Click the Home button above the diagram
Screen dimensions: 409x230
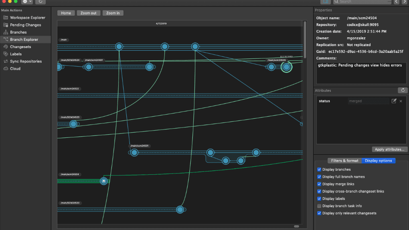point(66,13)
